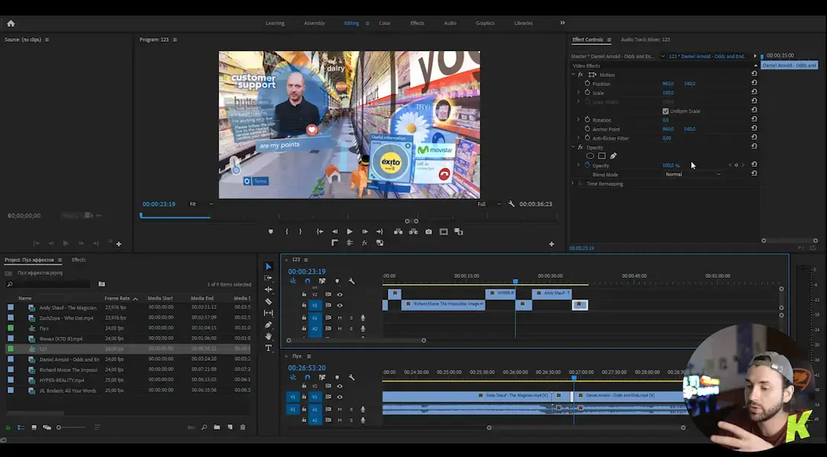This screenshot has height=457, width=827.
Task: Show more workspaces with overflow chevron
Action: click(563, 23)
